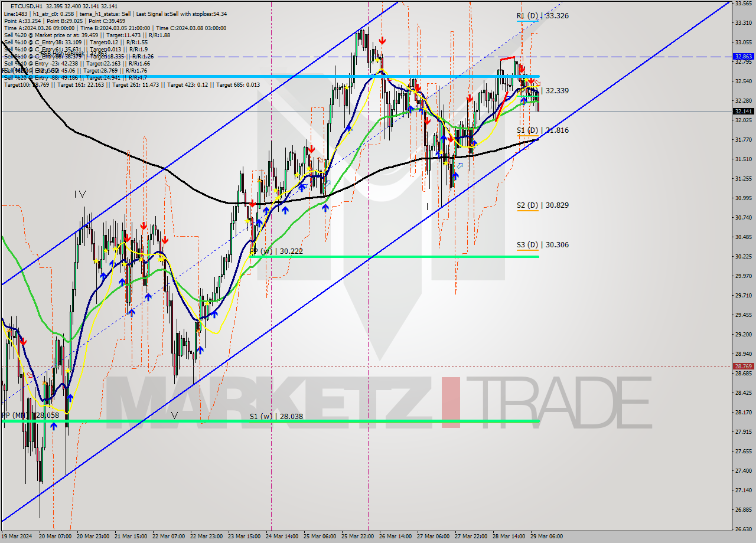
Task: Select the 'S1 (w) | 28.038' label
Action: 276,416
